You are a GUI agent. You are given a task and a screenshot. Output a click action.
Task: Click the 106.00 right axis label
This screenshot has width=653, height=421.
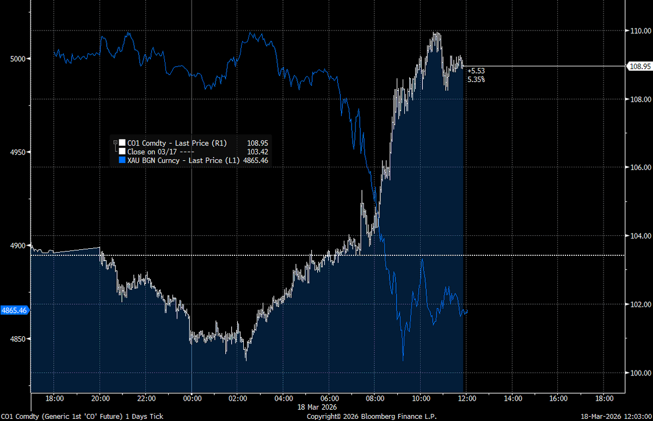click(x=640, y=168)
